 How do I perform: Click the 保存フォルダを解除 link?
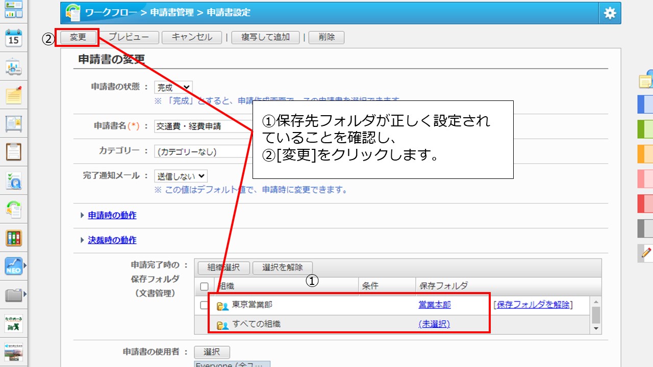533,305
